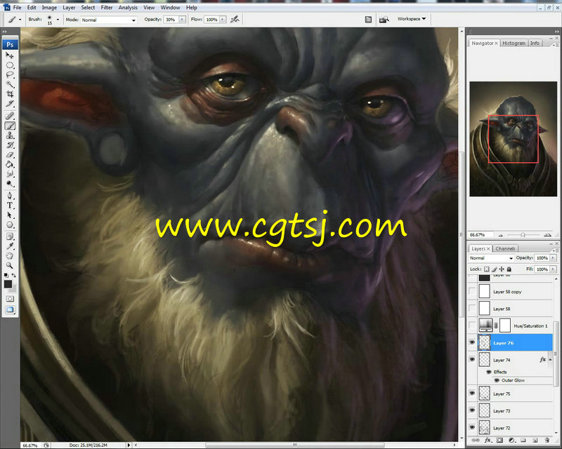
Task: Add a layer mask
Action: pos(499,440)
